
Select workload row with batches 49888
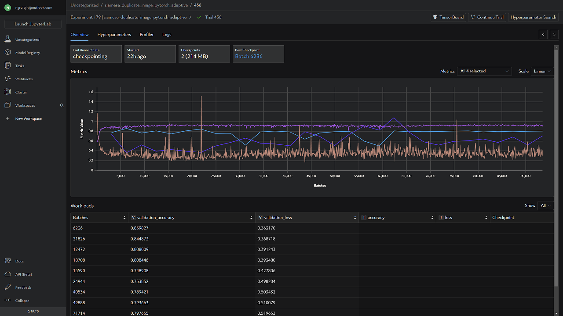point(312,302)
